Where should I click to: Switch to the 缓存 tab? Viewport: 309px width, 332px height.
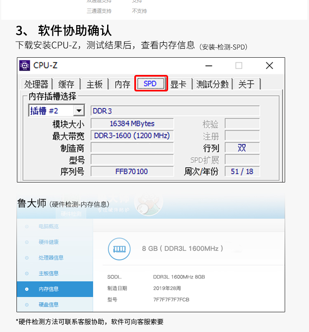click(x=66, y=84)
